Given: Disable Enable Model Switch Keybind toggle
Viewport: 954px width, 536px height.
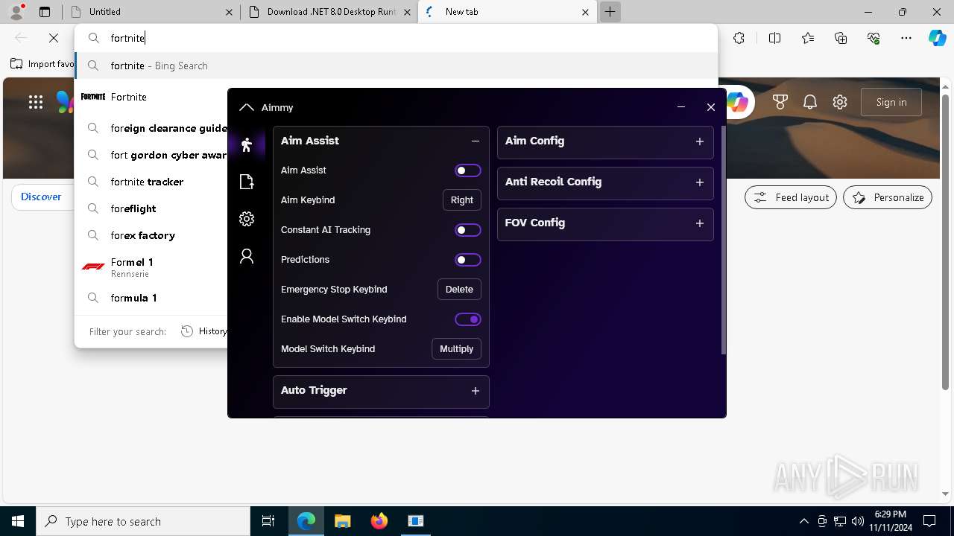Looking at the screenshot, I should 468,319.
